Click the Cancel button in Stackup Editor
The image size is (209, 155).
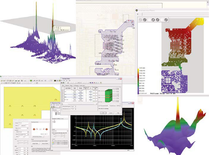coord(110,113)
